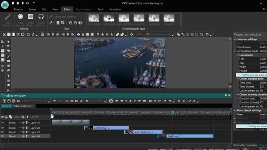Screen dimensions: 267x150
Task: Click 'Set the same size as the parent' button
Action: [x=252, y=75]
